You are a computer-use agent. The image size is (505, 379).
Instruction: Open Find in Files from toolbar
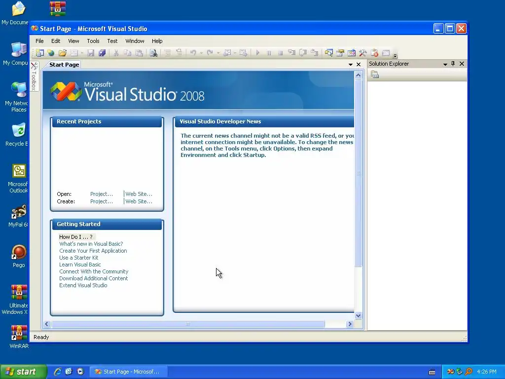pos(154,53)
